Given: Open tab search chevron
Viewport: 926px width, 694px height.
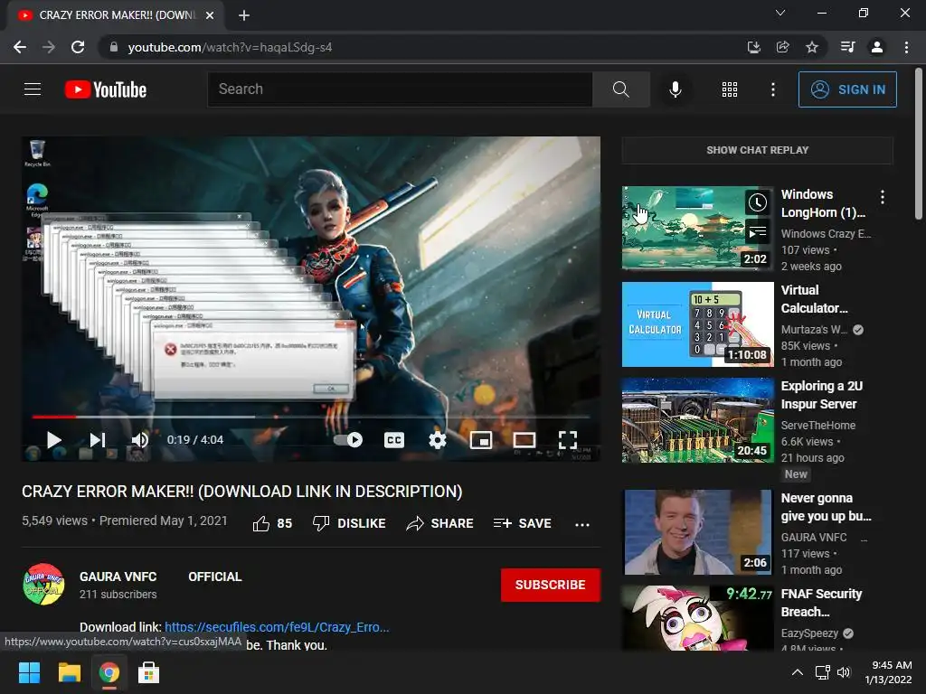Looking at the screenshot, I should (780, 13).
